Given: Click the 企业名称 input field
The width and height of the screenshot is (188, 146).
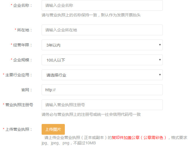Looking at the screenshot, I should (102, 5).
